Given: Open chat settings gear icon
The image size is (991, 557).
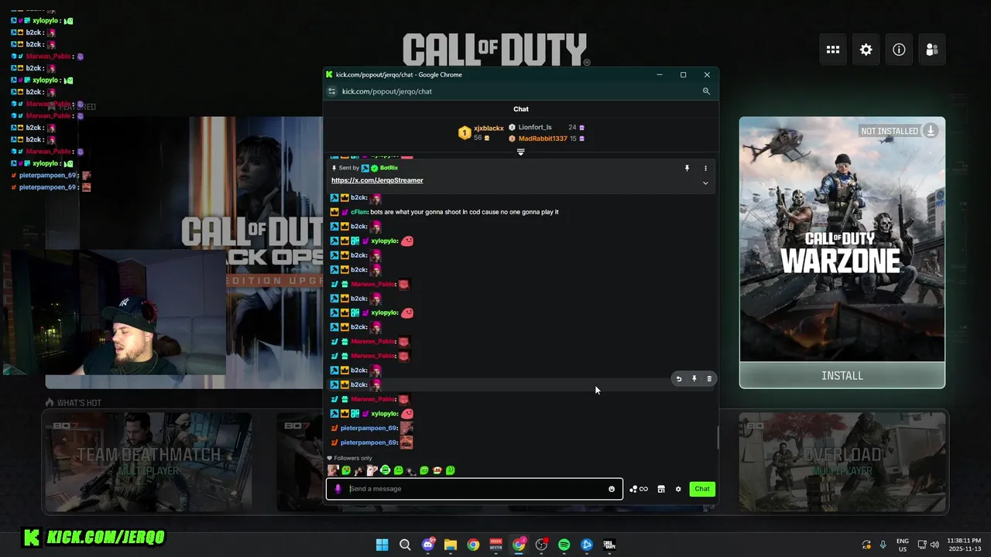Looking at the screenshot, I should pyautogui.click(x=678, y=489).
